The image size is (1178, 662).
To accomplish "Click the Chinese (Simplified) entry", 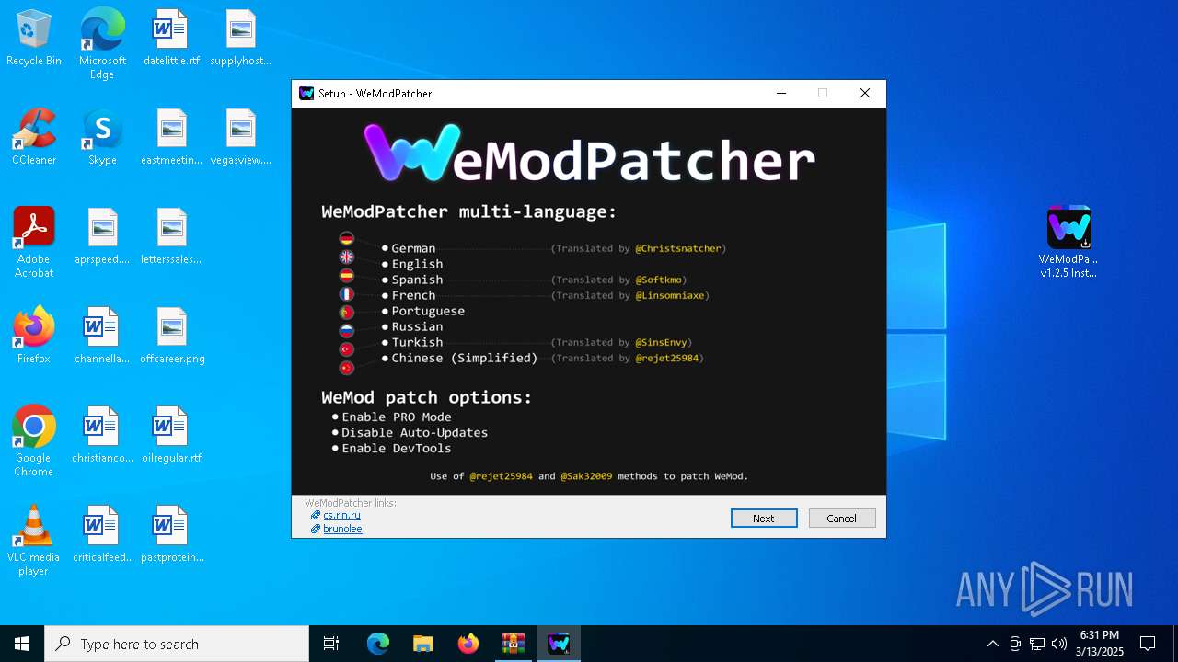I will pyautogui.click(x=465, y=358).
